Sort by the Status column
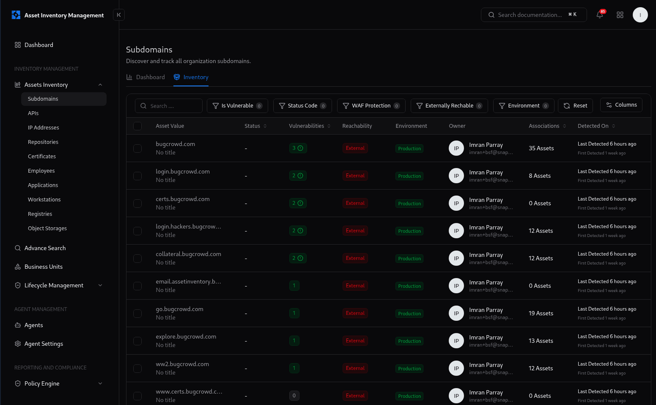The image size is (656, 405). pyautogui.click(x=255, y=126)
